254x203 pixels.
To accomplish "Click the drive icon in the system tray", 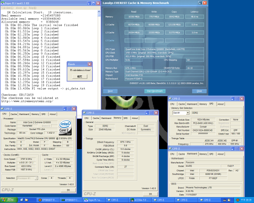I will pos(225,200).
